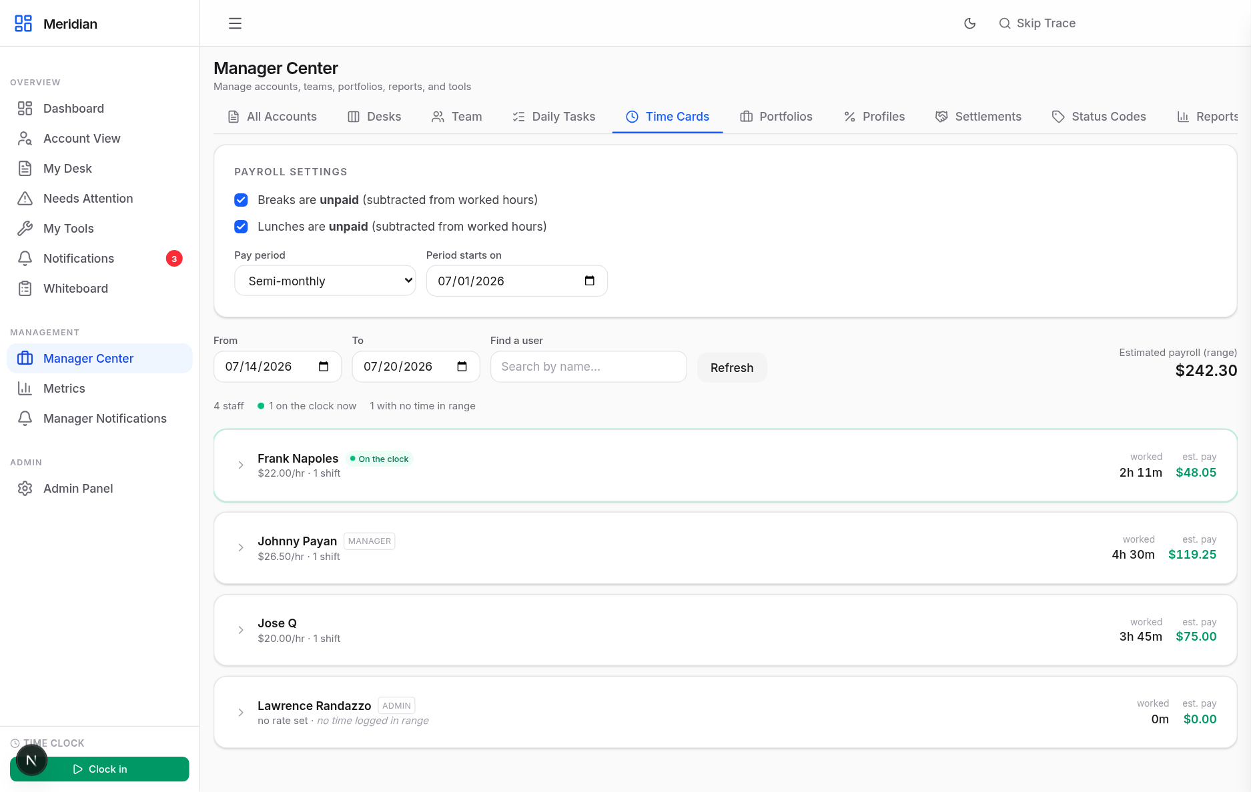Click the Dashboard grid icon
This screenshot has height=792, width=1251.
pyautogui.click(x=25, y=109)
